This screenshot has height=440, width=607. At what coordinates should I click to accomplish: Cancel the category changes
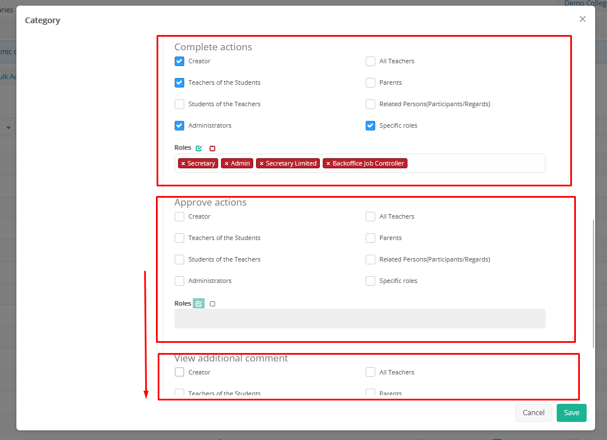coord(533,413)
